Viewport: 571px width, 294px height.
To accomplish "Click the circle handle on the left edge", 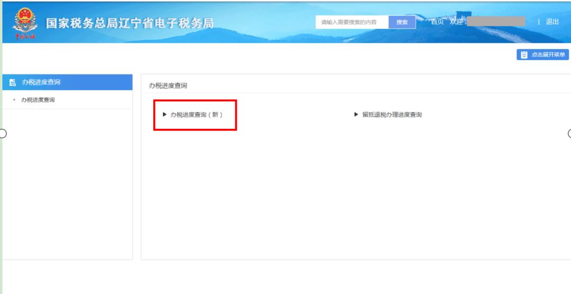I will click(x=3, y=133).
